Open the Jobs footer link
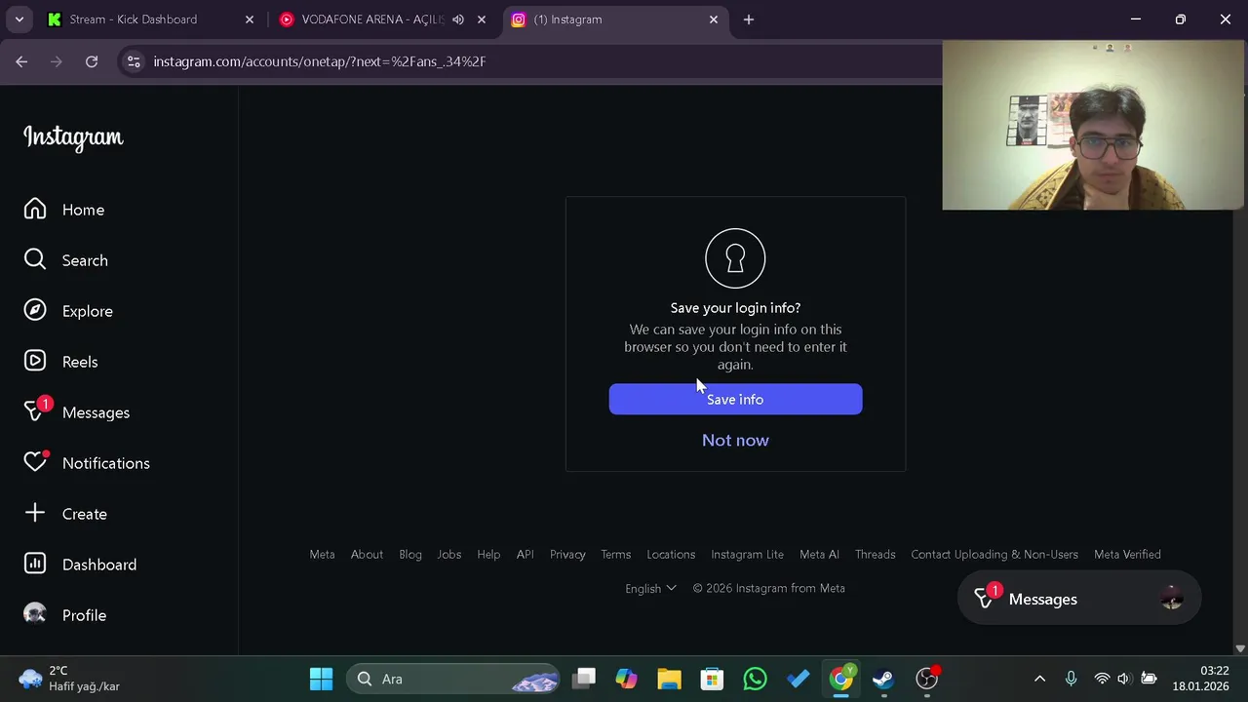This screenshot has width=1248, height=702. click(448, 554)
